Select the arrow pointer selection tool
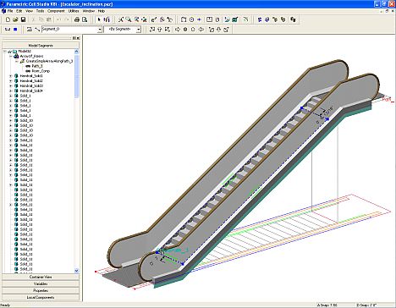The height and width of the screenshot is (308, 396). tap(99, 19)
